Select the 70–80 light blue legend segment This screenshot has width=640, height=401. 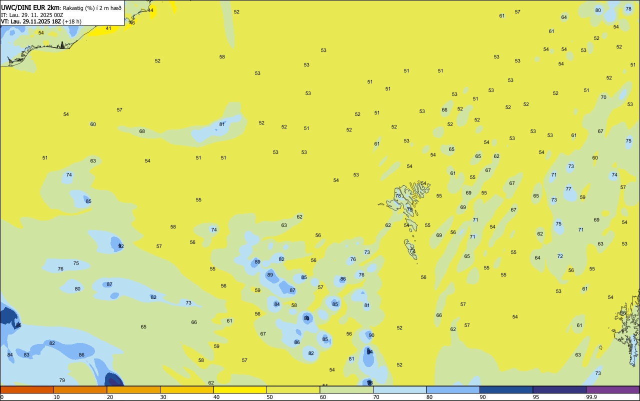click(x=399, y=389)
